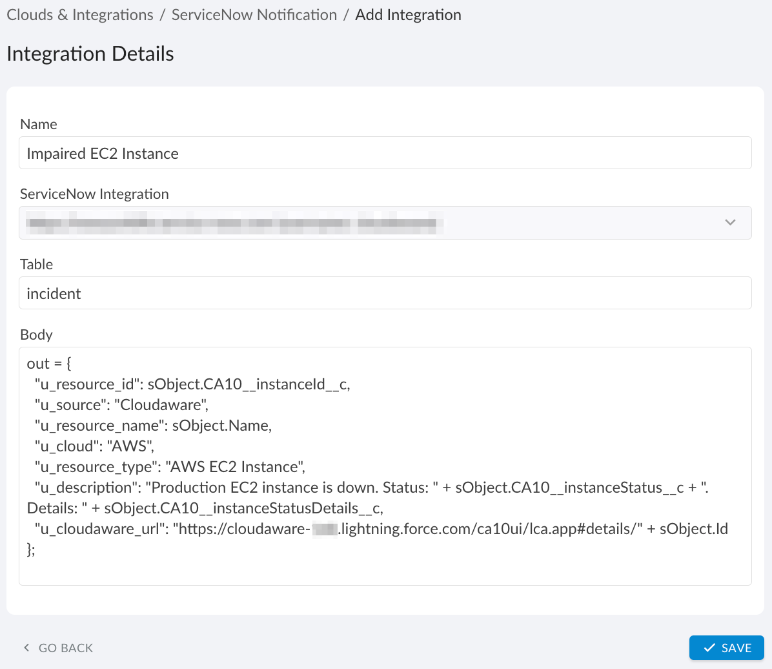
Task: Click the back chevron icon beside Go Back
Action: click(x=26, y=647)
